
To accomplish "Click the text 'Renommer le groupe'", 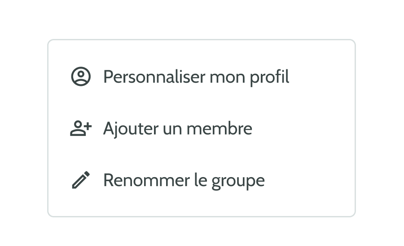I will pos(184,181).
